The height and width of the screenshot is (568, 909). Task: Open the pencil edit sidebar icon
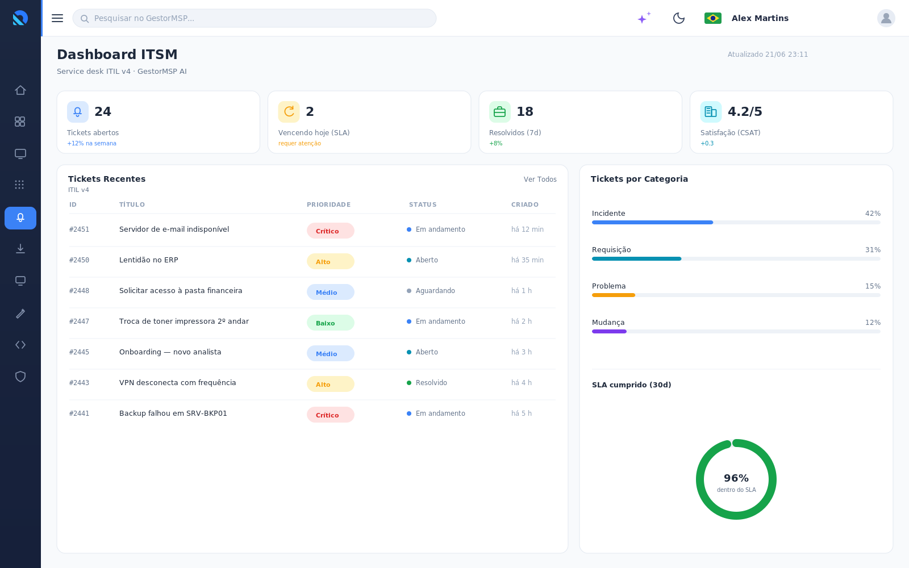(20, 314)
